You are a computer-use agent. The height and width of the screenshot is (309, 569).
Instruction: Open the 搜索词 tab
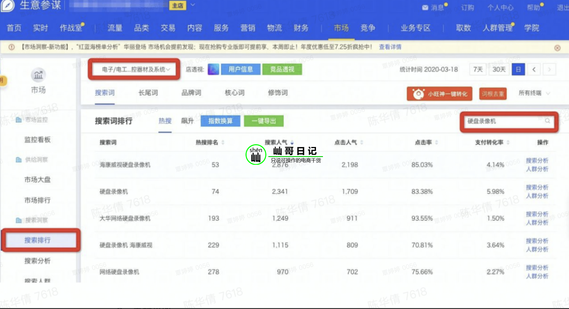(x=105, y=93)
